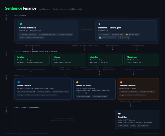The image size is (165, 136).
Task: Click the auto-scaling tag in Cloud Run
Action: (x=123, y=126)
